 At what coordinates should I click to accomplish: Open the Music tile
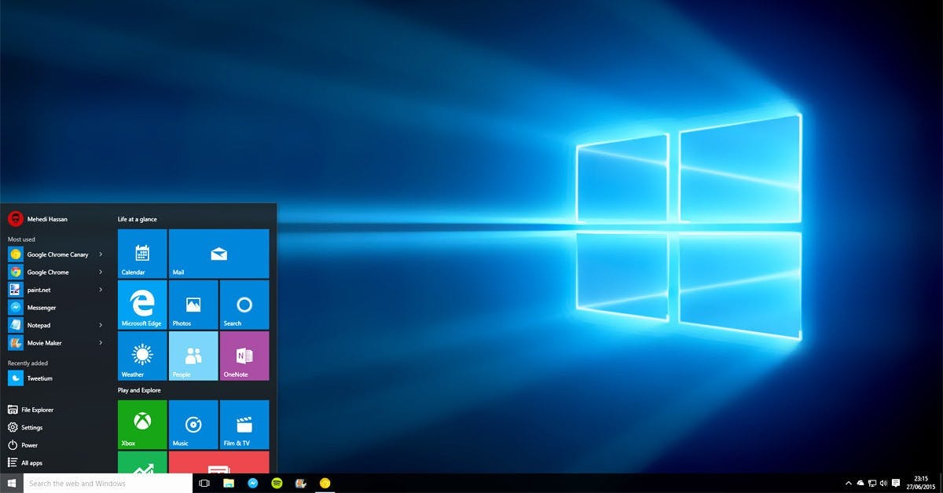pyautogui.click(x=193, y=425)
